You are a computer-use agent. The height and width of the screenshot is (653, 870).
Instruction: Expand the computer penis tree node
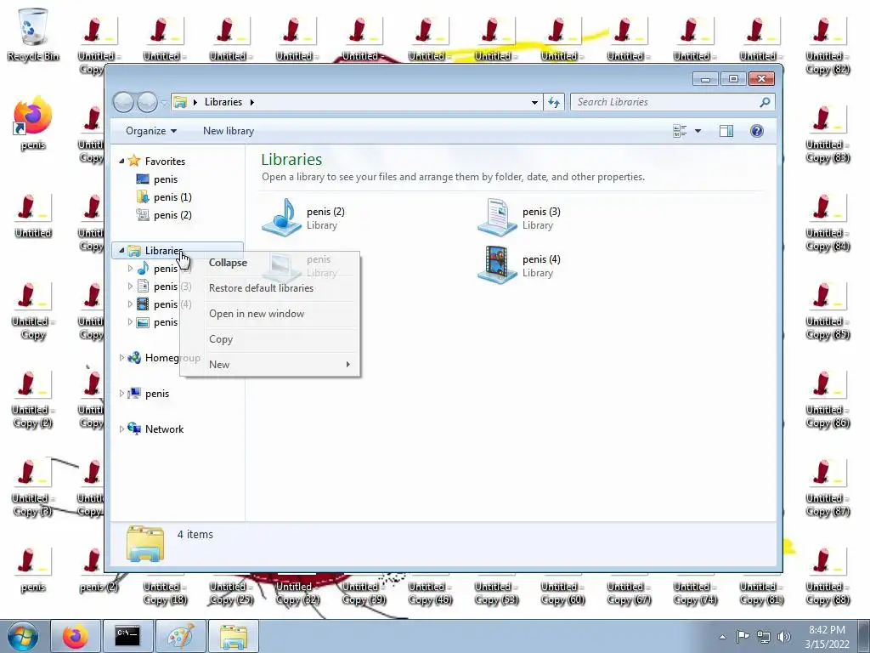pyautogui.click(x=121, y=393)
